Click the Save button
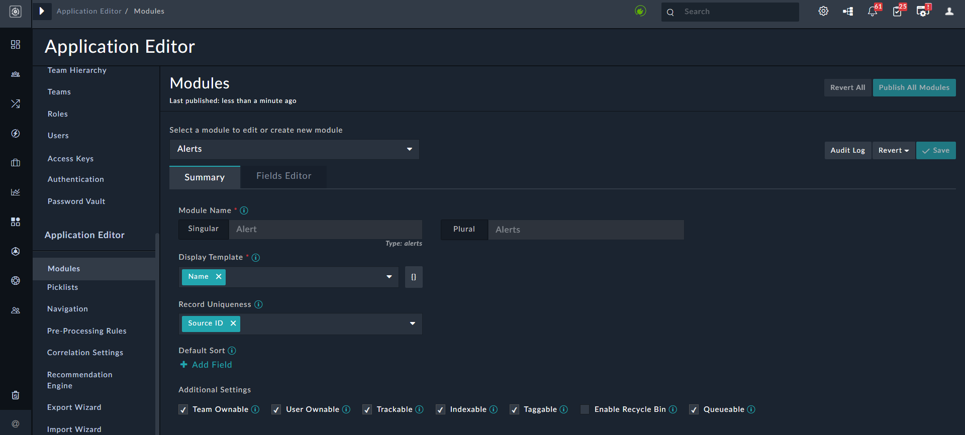Image resolution: width=965 pixels, height=435 pixels. pos(936,151)
